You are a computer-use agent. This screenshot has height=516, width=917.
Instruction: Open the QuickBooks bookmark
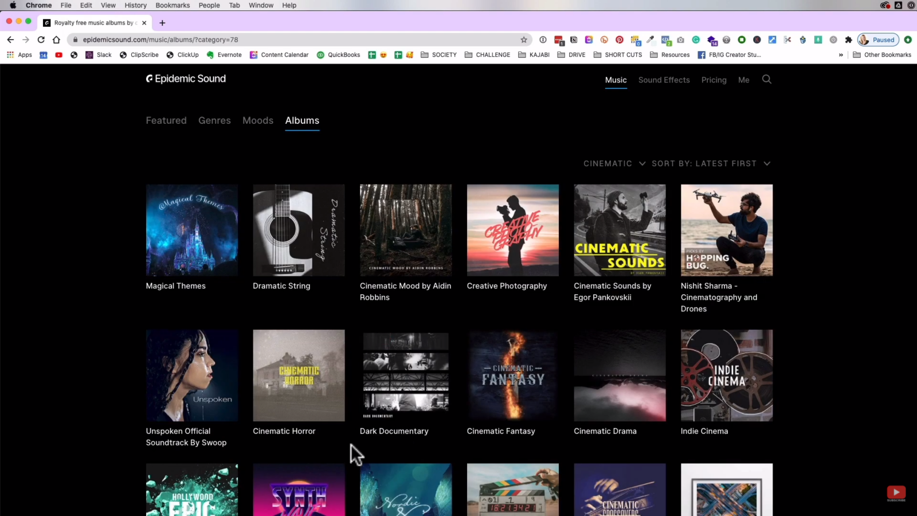(x=338, y=54)
